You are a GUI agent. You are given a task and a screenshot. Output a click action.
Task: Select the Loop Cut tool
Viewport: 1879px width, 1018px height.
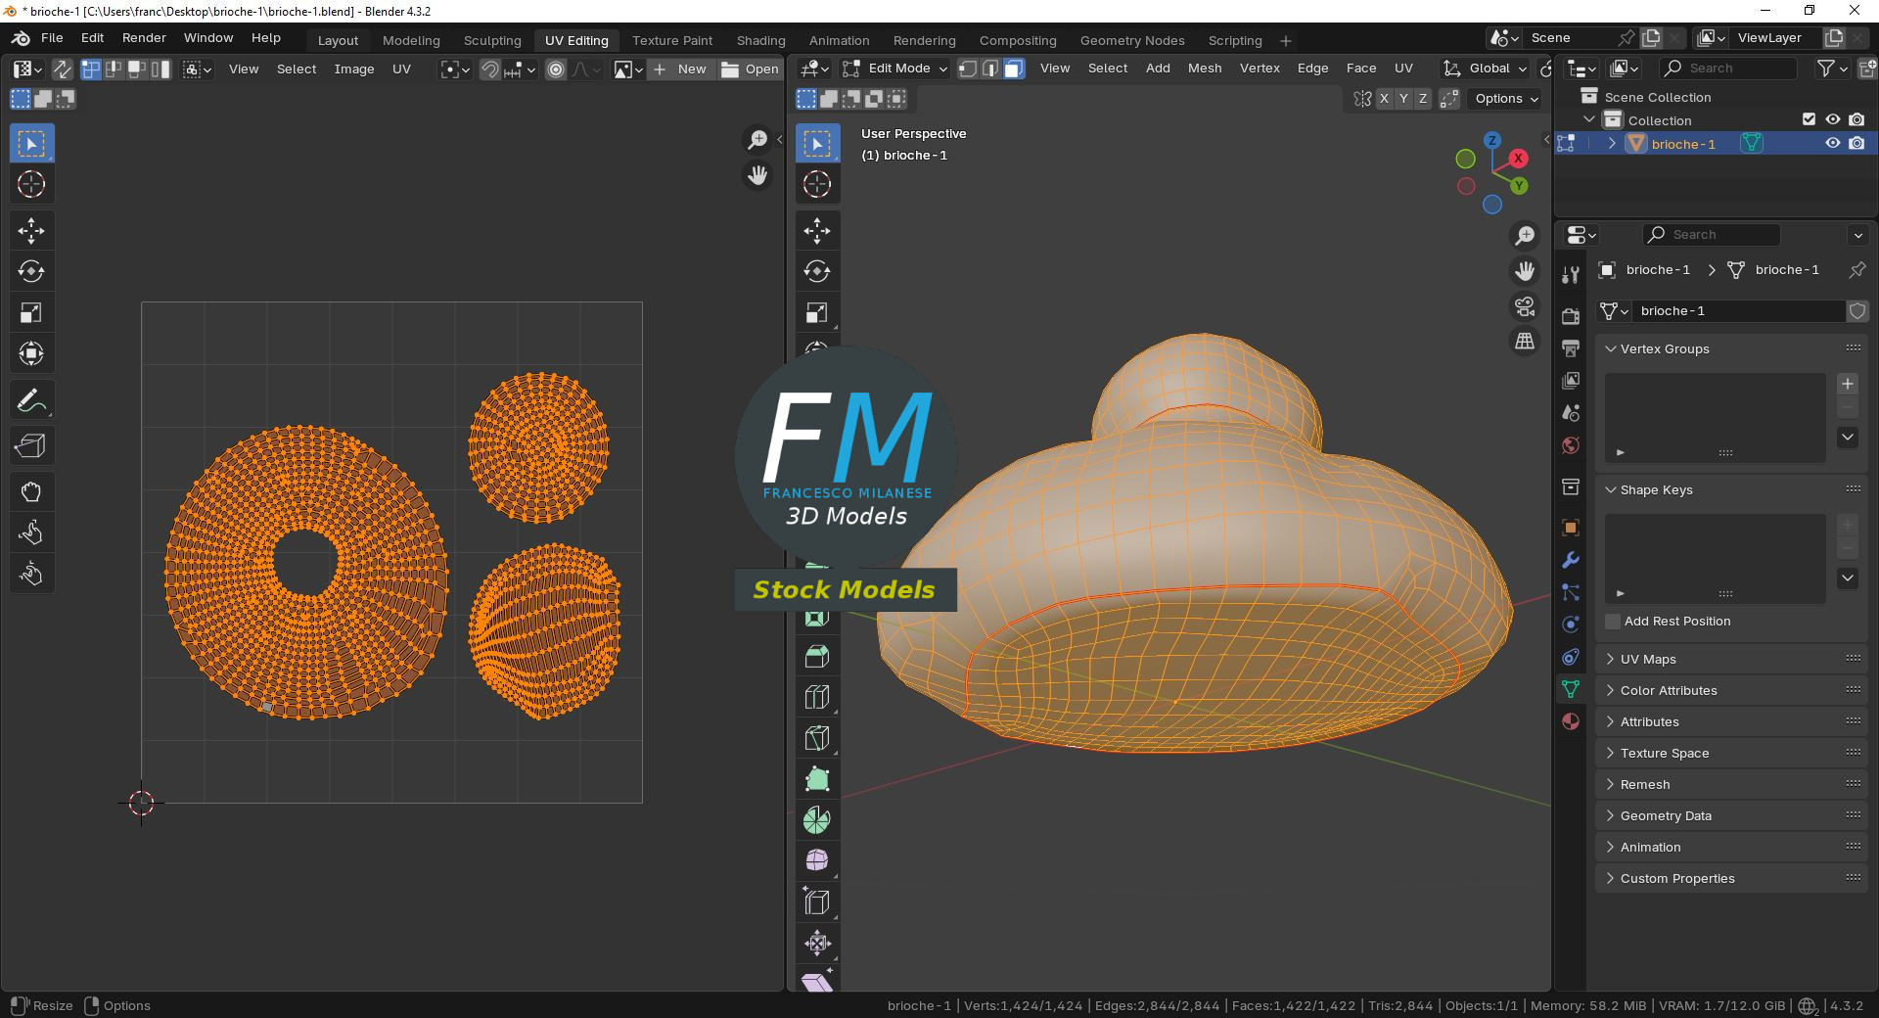click(817, 698)
